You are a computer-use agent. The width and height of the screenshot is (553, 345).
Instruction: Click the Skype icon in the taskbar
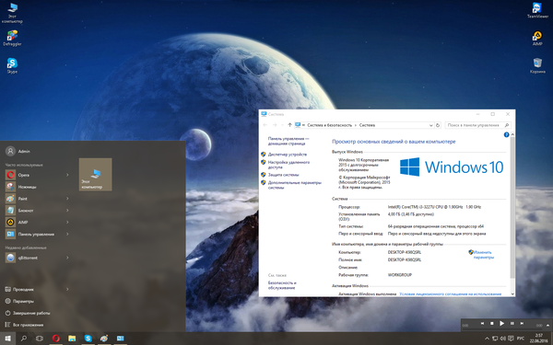pyautogui.click(x=88, y=339)
